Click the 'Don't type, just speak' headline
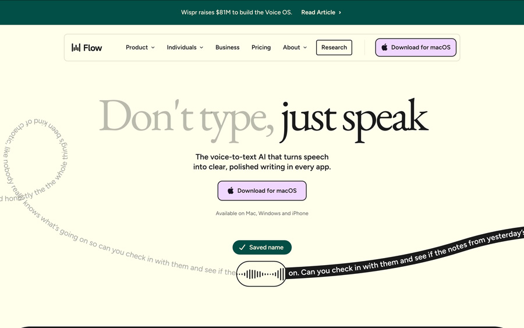The height and width of the screenshot is (328, 524). 264,119
